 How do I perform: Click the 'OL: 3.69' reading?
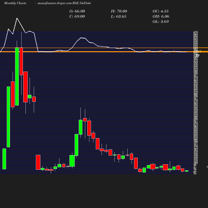click(161, 22)
